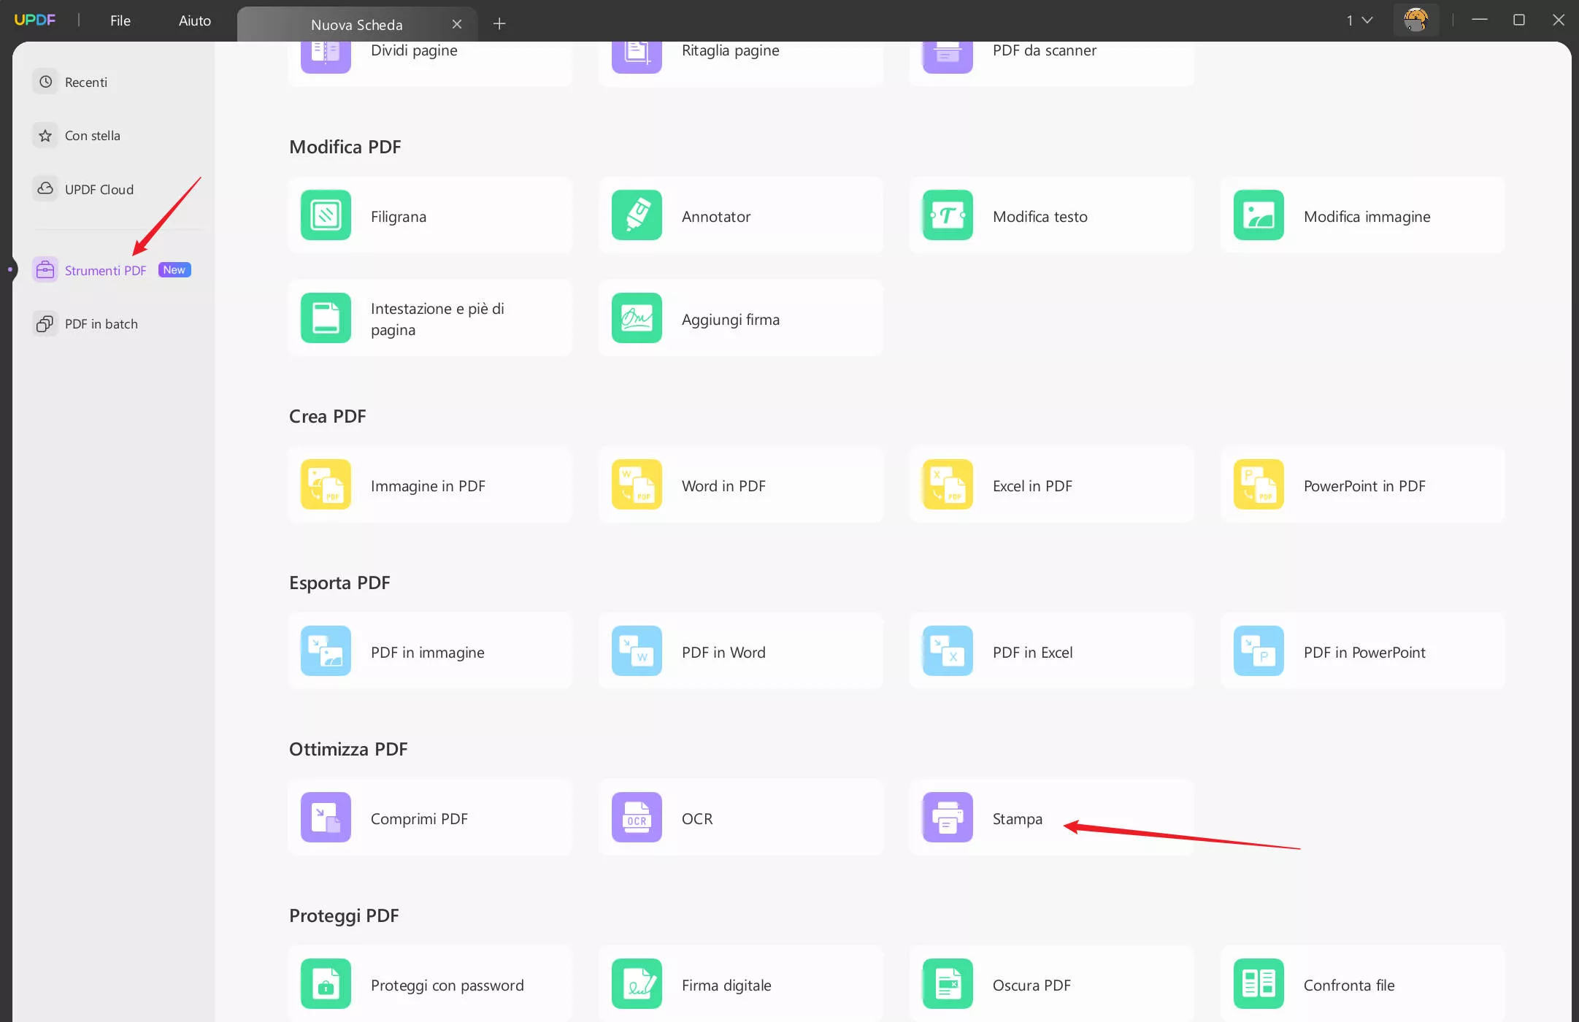Select PDF in Word export icon
This screenshot has height=1022, width=1579.
click(637, 651)
